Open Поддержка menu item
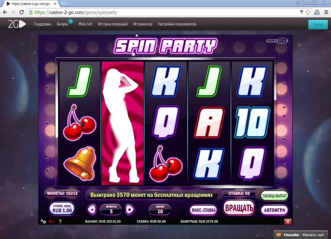The width and height of the screenshot is (331, 239). click(x=42, y=24)
